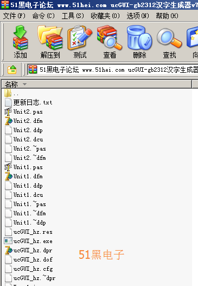Open the Commands (命令) menu
Viewport: 198px width, 286px height.
[x=43, y=16]
